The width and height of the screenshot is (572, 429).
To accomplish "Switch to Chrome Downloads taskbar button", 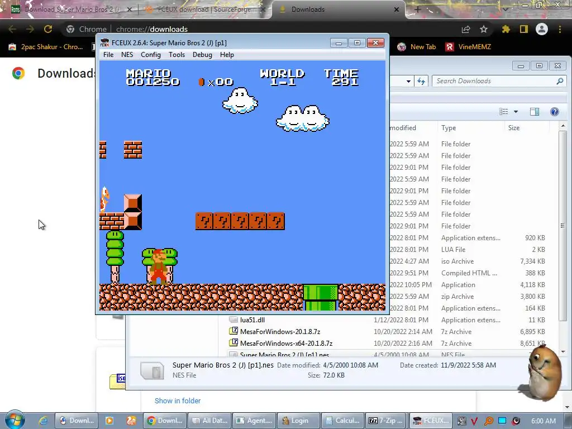I will point(165,421).
